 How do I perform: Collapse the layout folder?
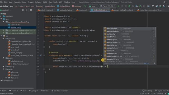(4, 58)
